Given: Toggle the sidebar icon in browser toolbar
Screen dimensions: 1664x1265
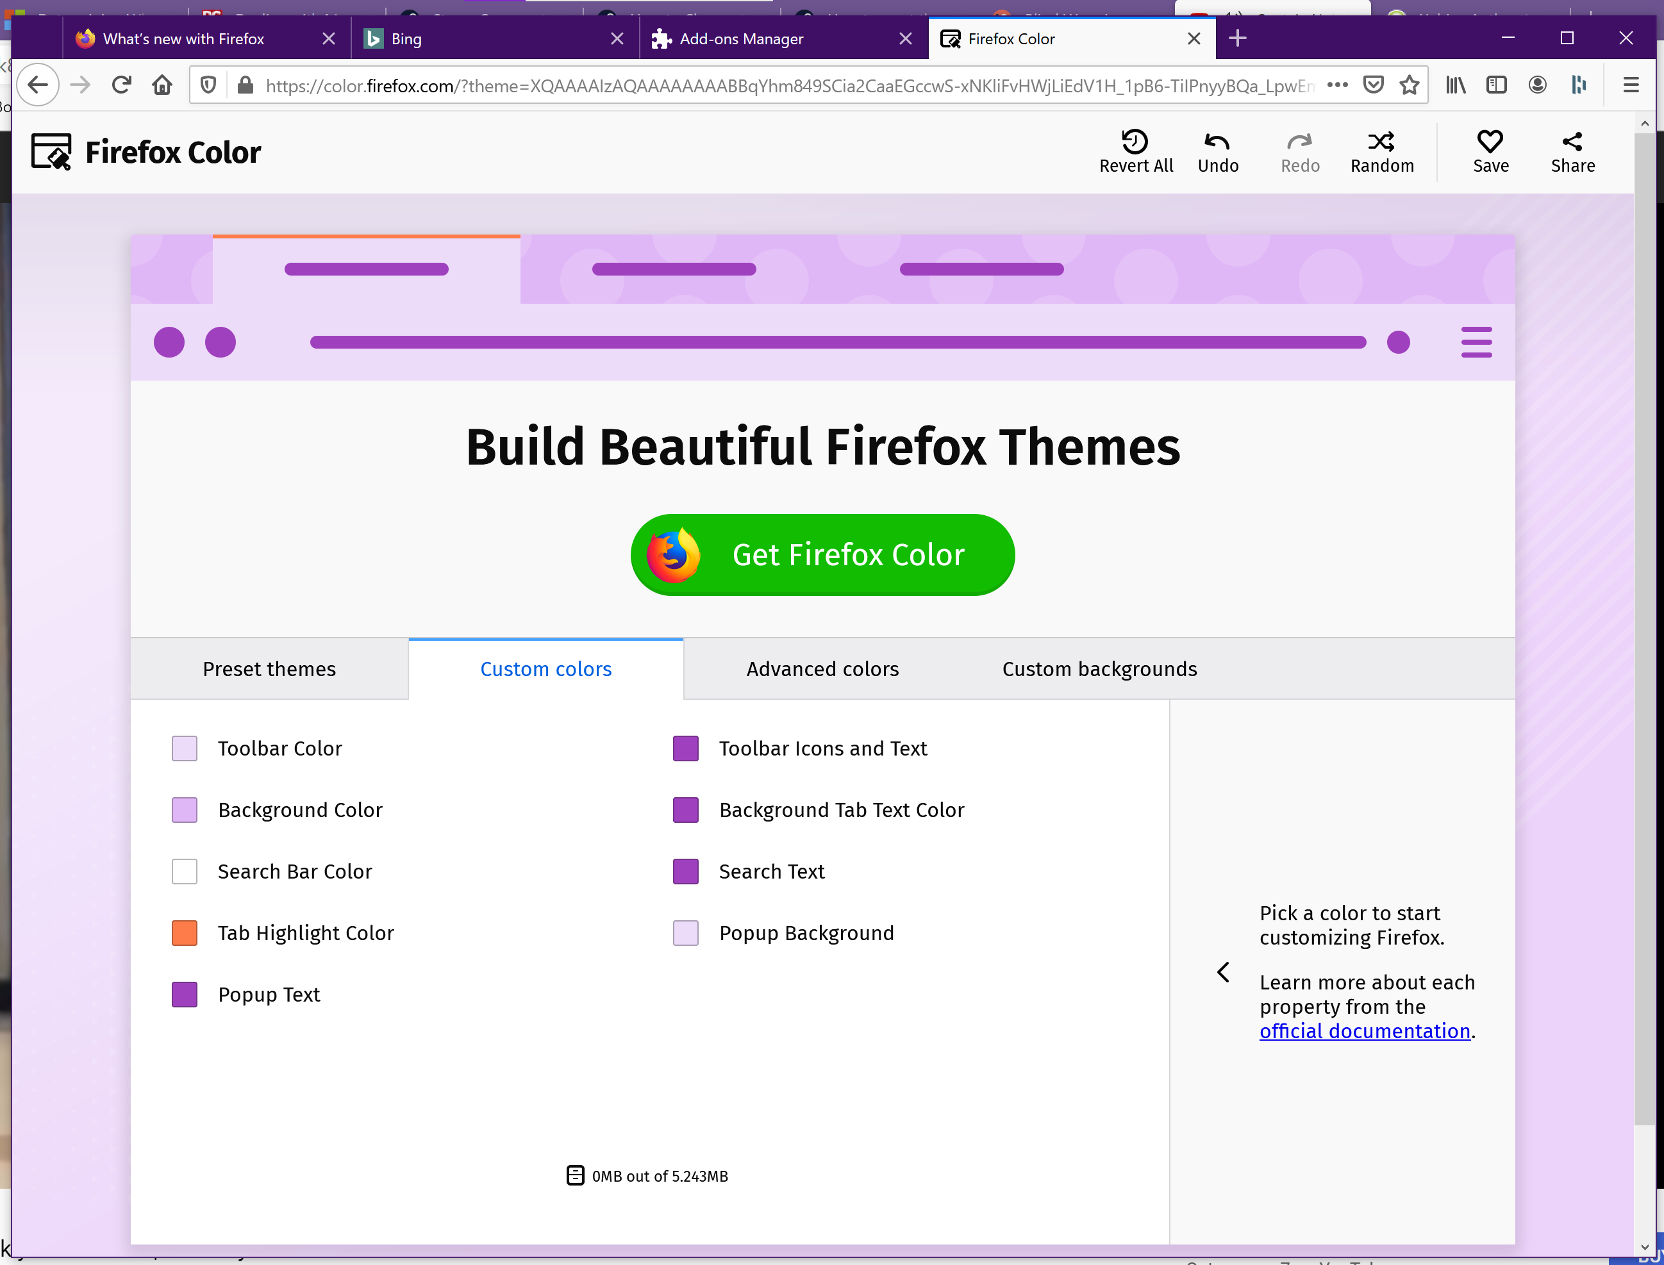Looking at the screenshot, I should (1497, 85).
